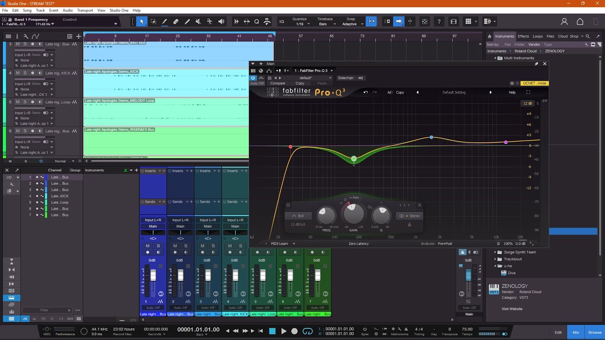Open the Mix view button

click(x=576, y=332)
